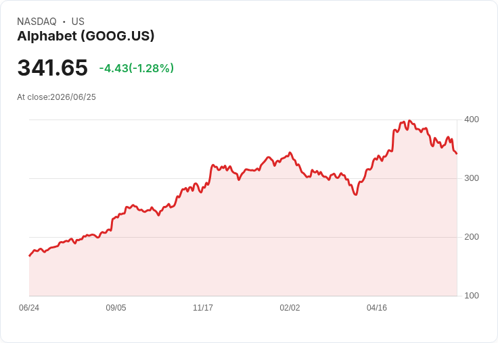Click the 400 y-axis price label
This screenshot has height=343, width=498.
472,120
